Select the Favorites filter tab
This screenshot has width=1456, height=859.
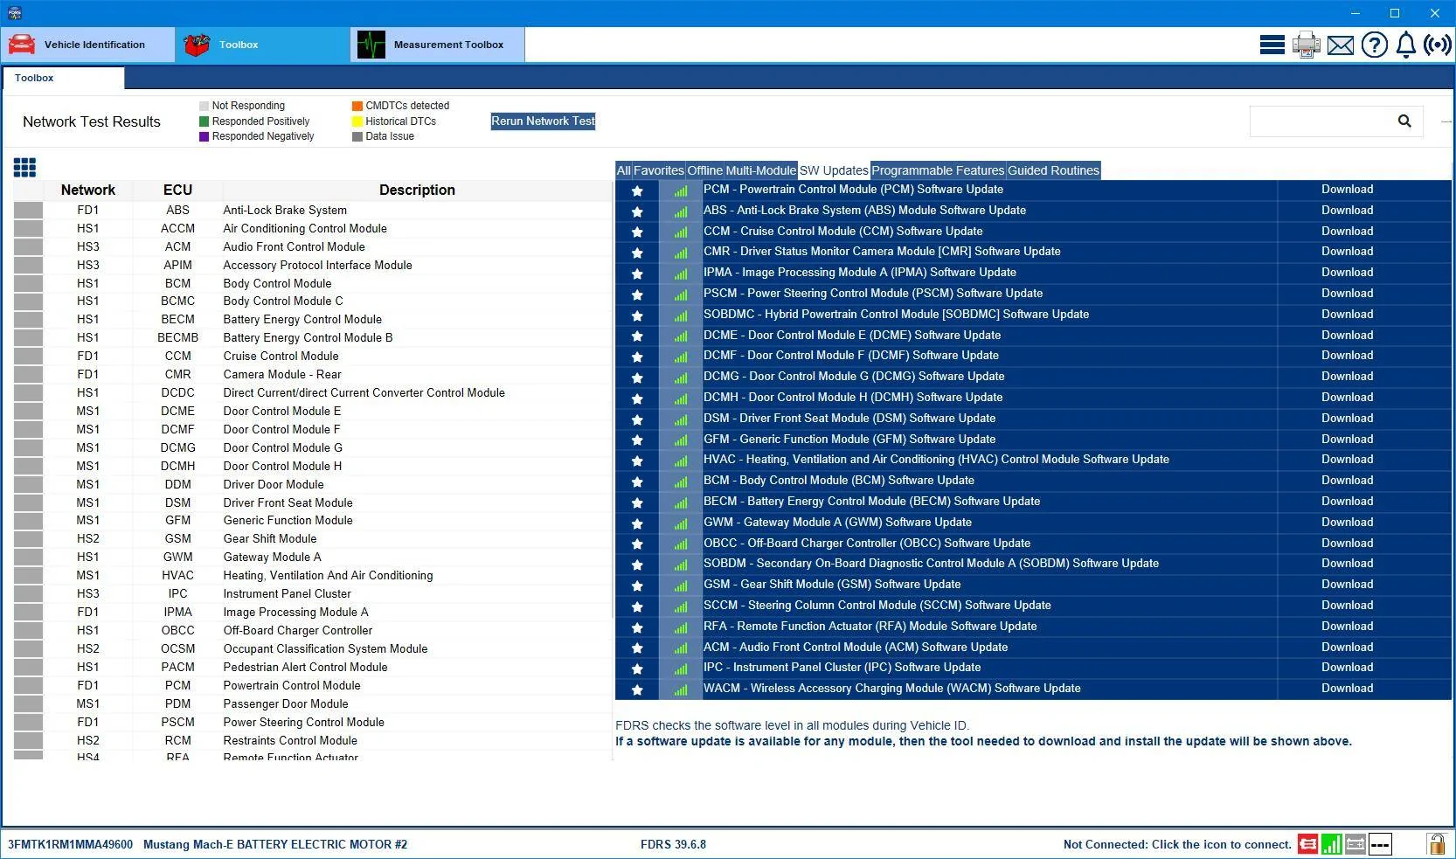659,170
